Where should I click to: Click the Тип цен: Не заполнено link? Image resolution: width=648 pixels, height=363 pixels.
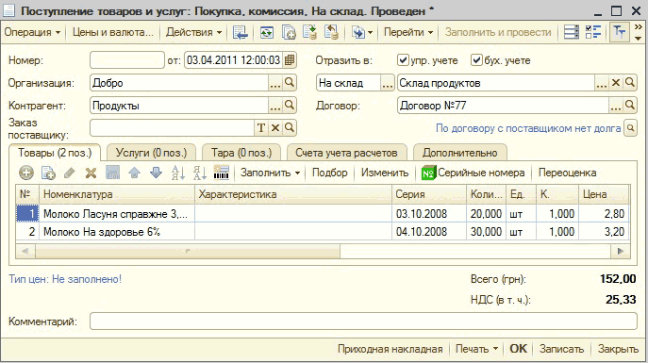coord(65,279)
